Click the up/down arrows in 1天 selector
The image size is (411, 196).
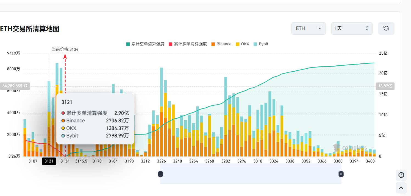pos(367,28)
